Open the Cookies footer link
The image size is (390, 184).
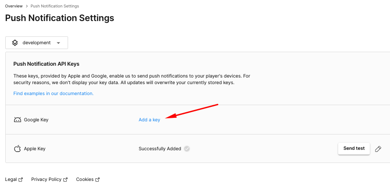(x=85, y=179)
